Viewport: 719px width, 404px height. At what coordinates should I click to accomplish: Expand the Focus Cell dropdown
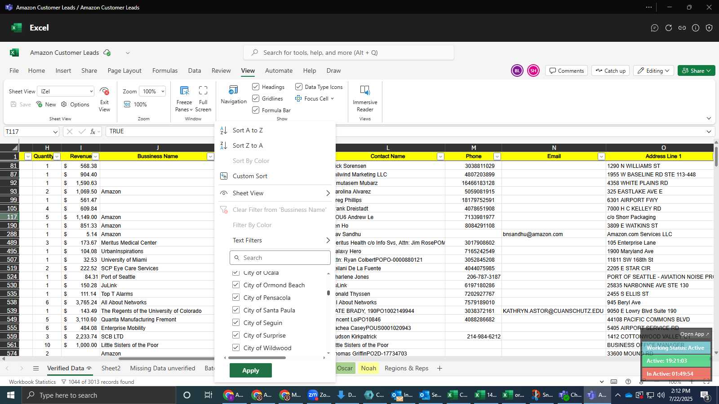tap(332, 99)
